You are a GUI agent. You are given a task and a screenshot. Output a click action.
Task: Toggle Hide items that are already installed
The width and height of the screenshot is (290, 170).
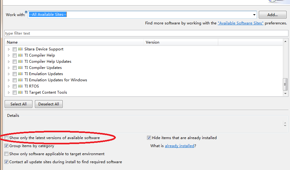[x=149, y=138]
